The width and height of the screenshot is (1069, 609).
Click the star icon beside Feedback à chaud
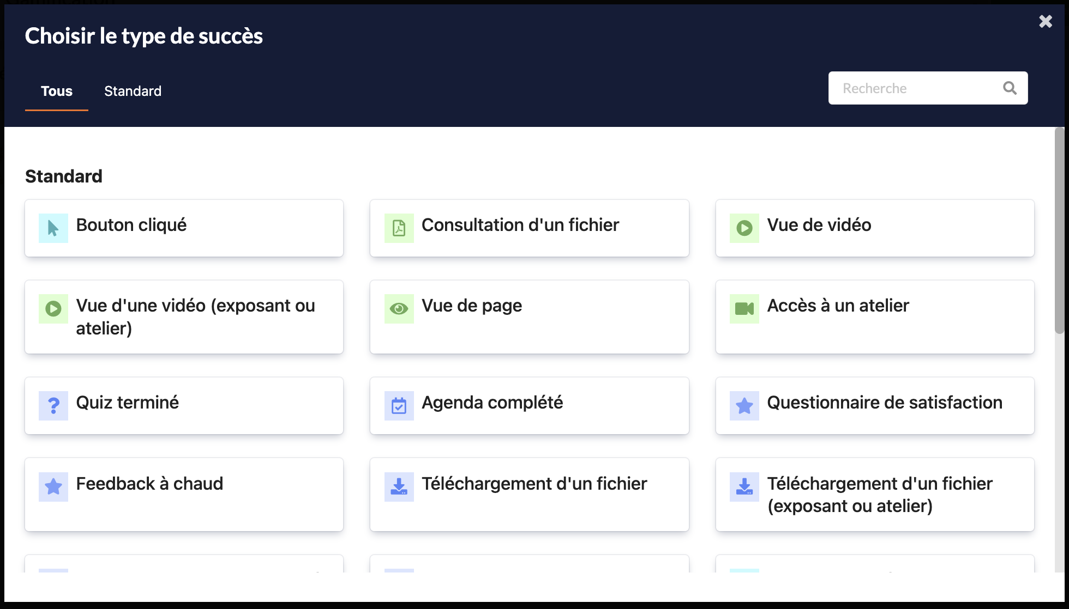53,486
